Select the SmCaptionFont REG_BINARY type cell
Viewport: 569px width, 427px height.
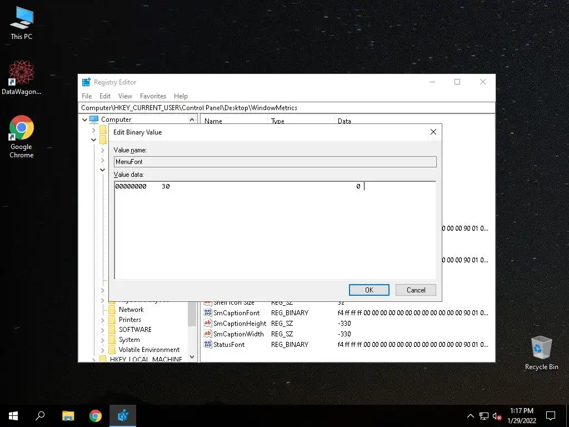290,312
